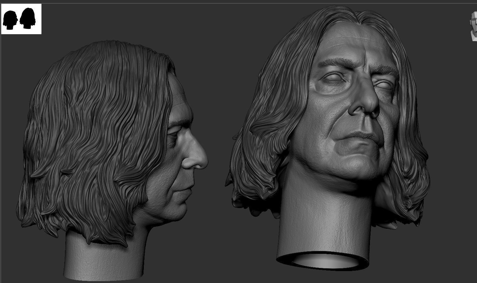
Task: Click the silhouette reference thumbnail in the corner
Action: [x=21, y=19]
